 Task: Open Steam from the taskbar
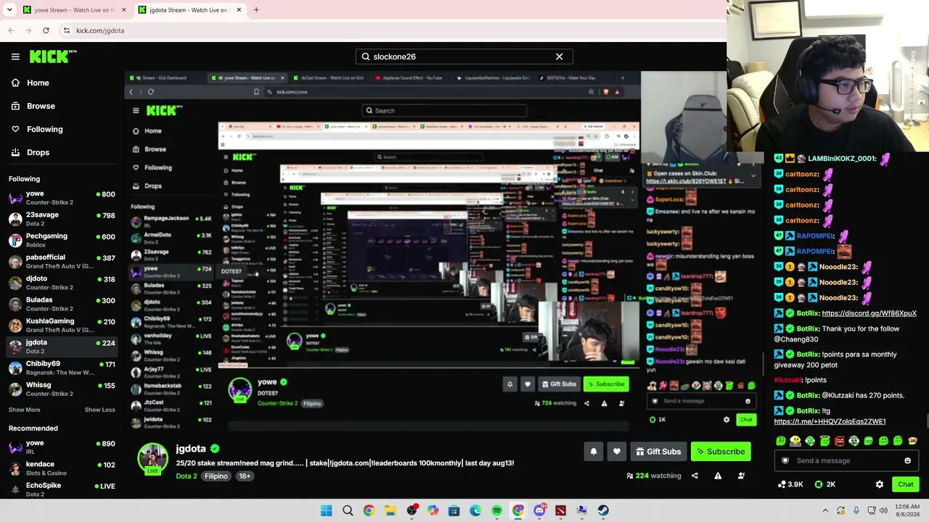tap(603, 510)
